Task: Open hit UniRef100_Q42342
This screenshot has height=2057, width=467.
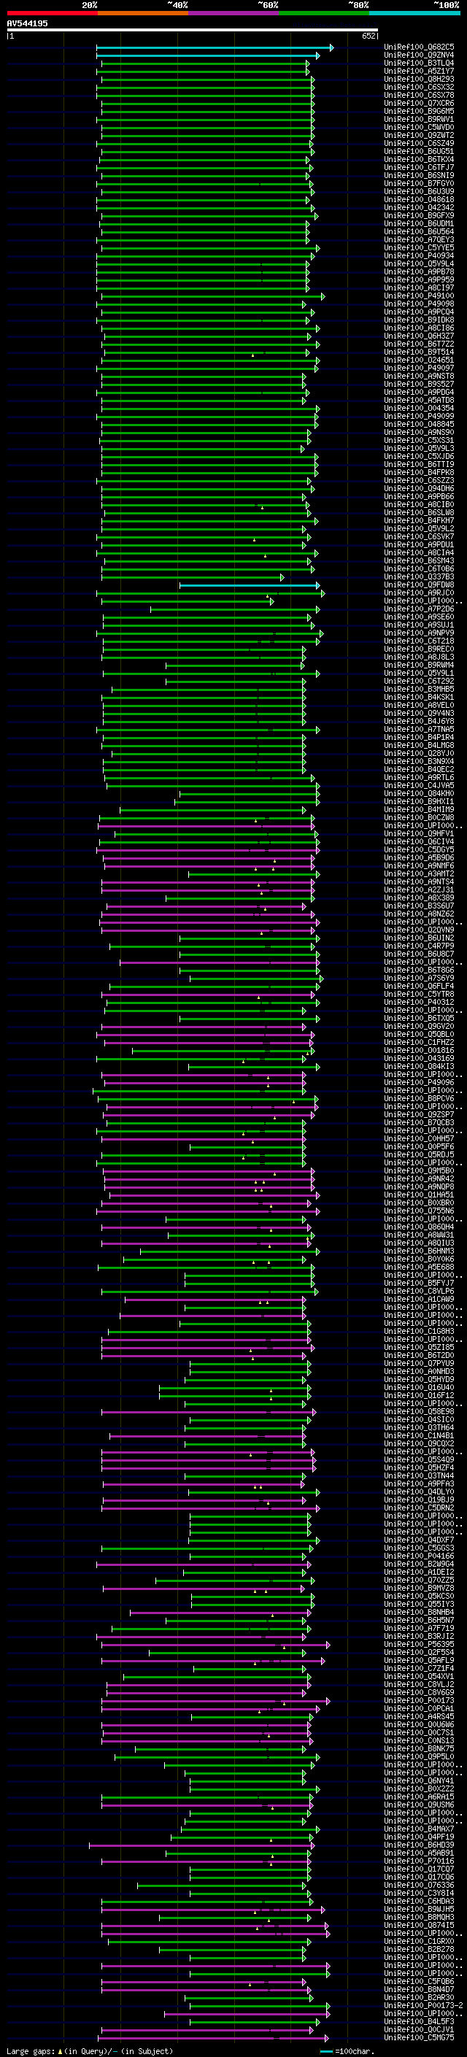Action: tap(419, 208)
